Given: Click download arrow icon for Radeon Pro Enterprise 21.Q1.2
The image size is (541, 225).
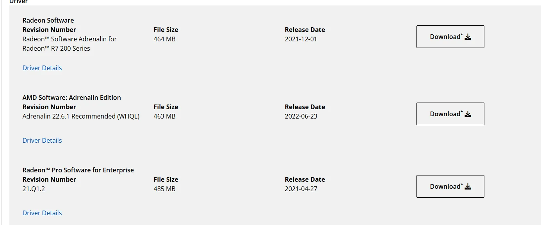Looking at the screenshot, I should 468,187.
